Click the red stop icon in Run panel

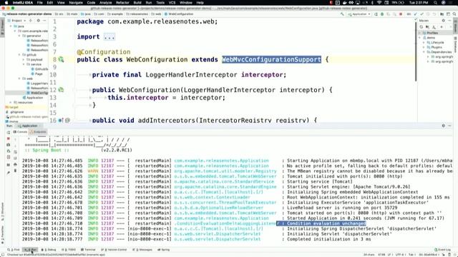tap(8, 138)
